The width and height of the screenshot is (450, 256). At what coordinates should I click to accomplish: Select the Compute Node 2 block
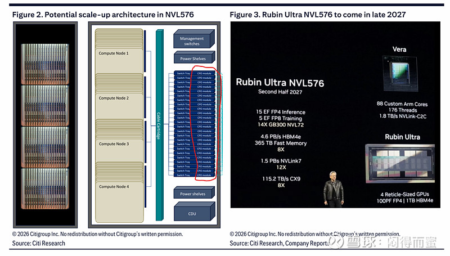coord(119,96)
